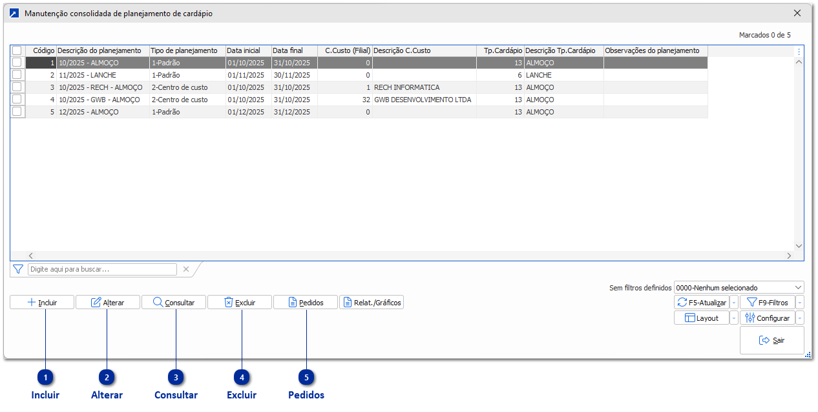
Task: Exit with the Sair button
Action: pos(772,340)
